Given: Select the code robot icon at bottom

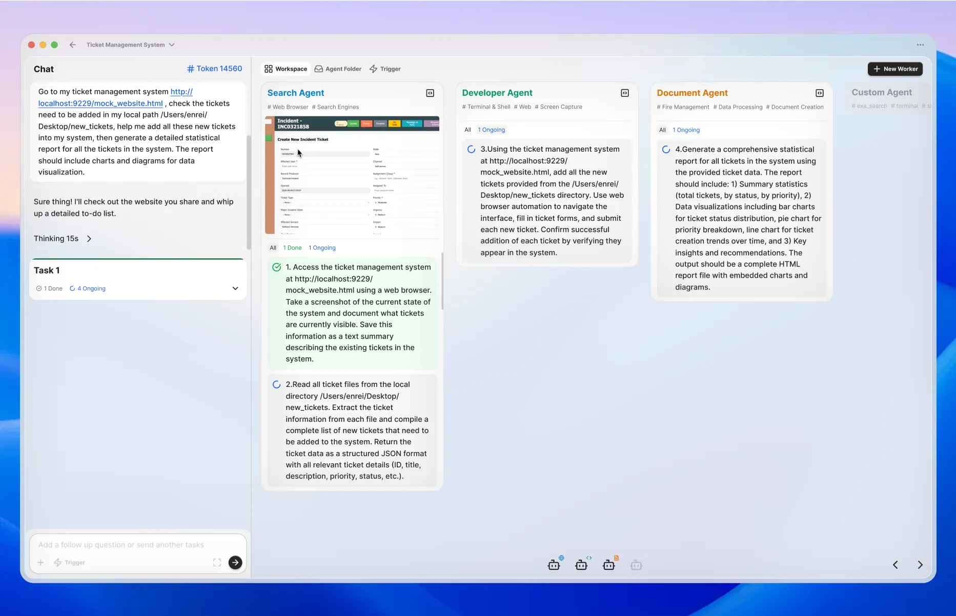Looking at the screenshot, I should [x=582, y=564].
